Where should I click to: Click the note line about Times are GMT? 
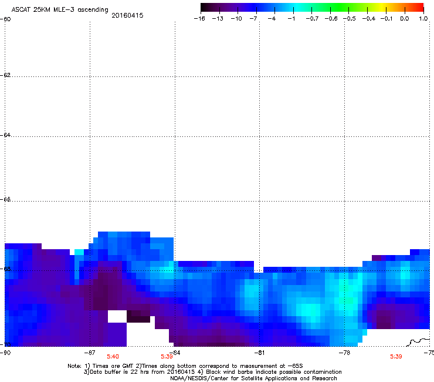click(185, 366)
